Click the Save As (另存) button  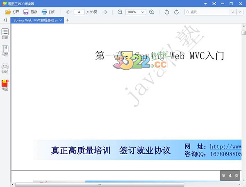pyautogui.click(x=31, y=12)
